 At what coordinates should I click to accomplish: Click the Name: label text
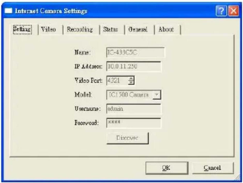[82, 52]
